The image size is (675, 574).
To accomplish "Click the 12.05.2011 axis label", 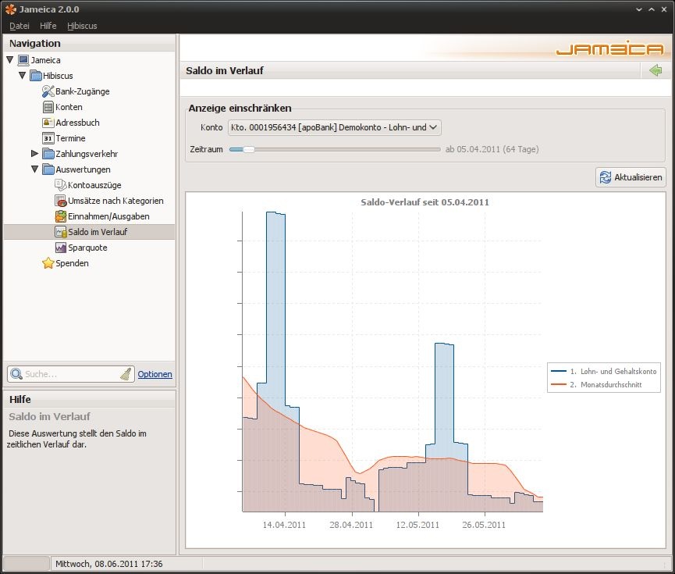I will [417, 525].
